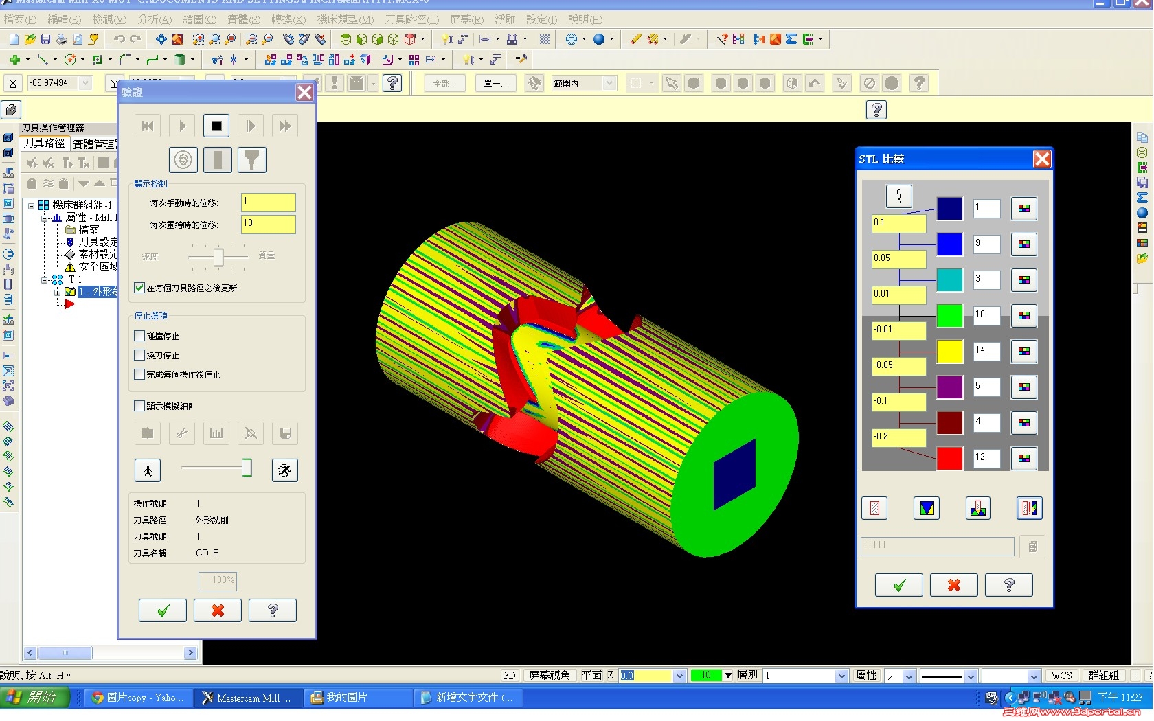Enable stop on collision checkbox
The image size is (1154, 721).
click(139, 336)
